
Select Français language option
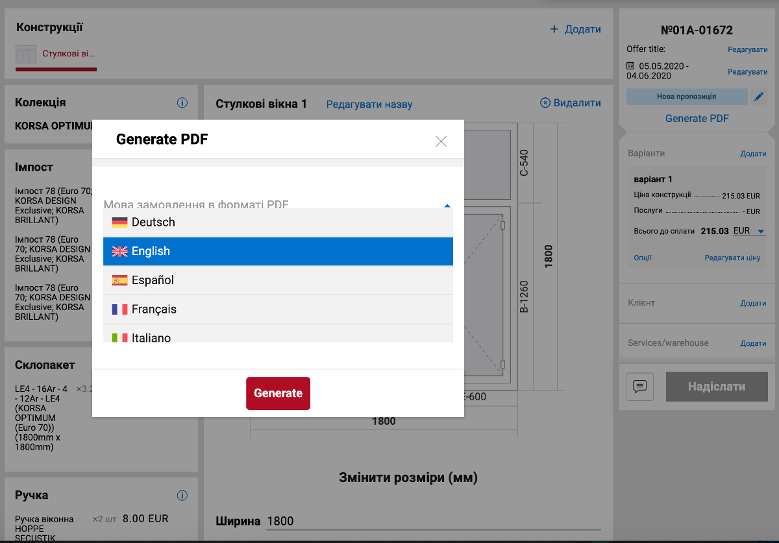(x=278, y=309)
